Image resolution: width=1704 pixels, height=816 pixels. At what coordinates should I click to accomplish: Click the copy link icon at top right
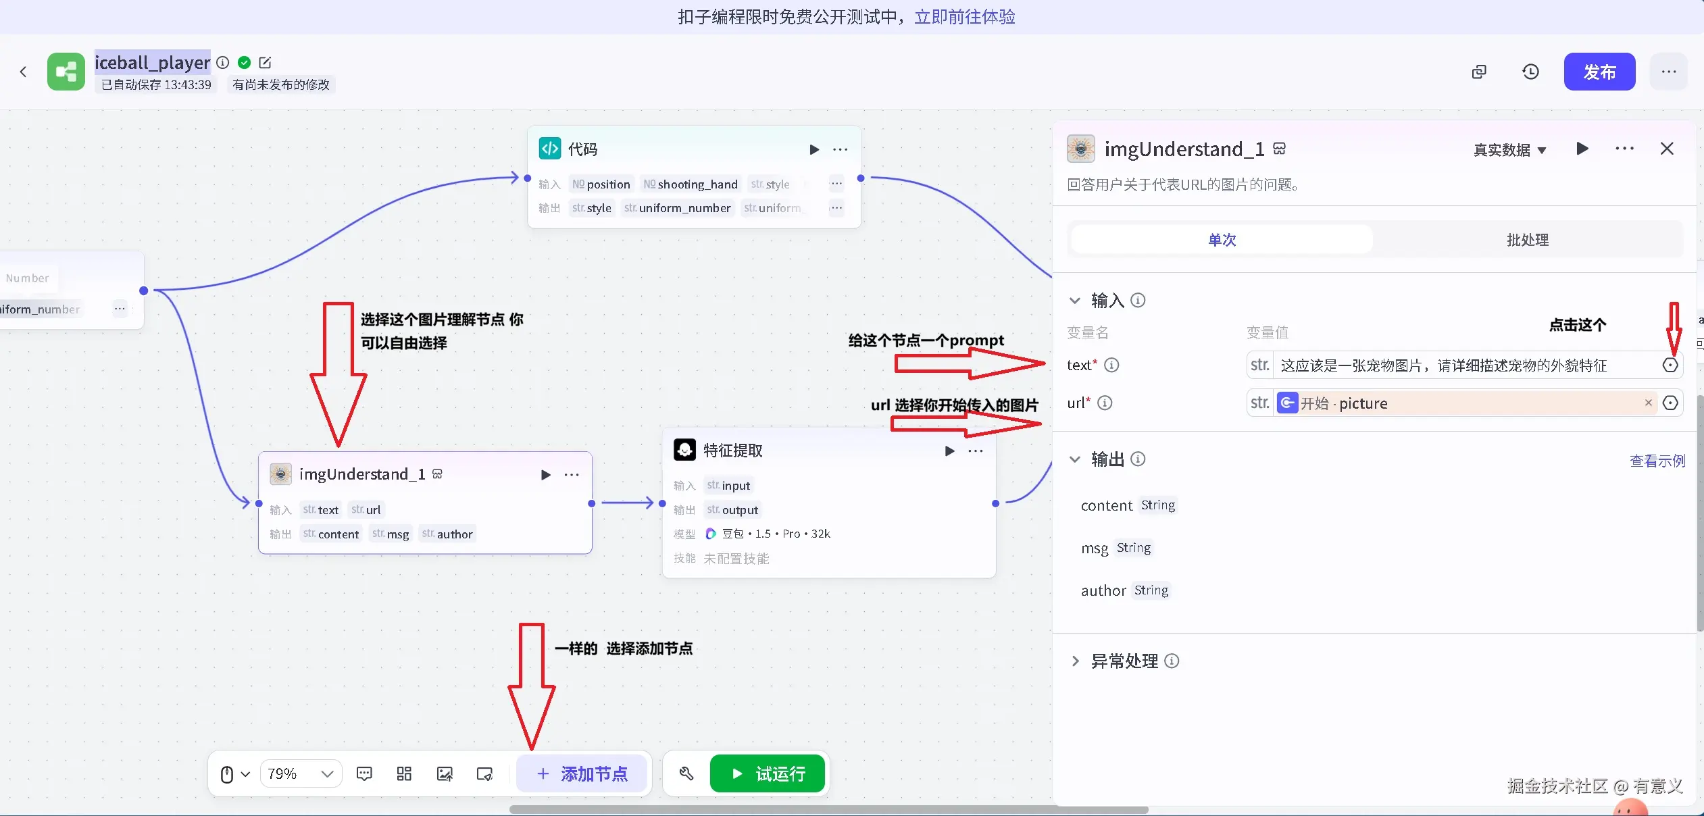click(x=1478, y=71)
